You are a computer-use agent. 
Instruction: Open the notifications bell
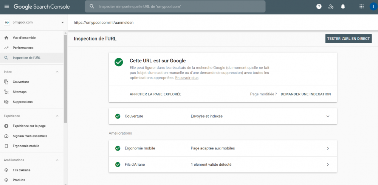click(x=343, y=6)
